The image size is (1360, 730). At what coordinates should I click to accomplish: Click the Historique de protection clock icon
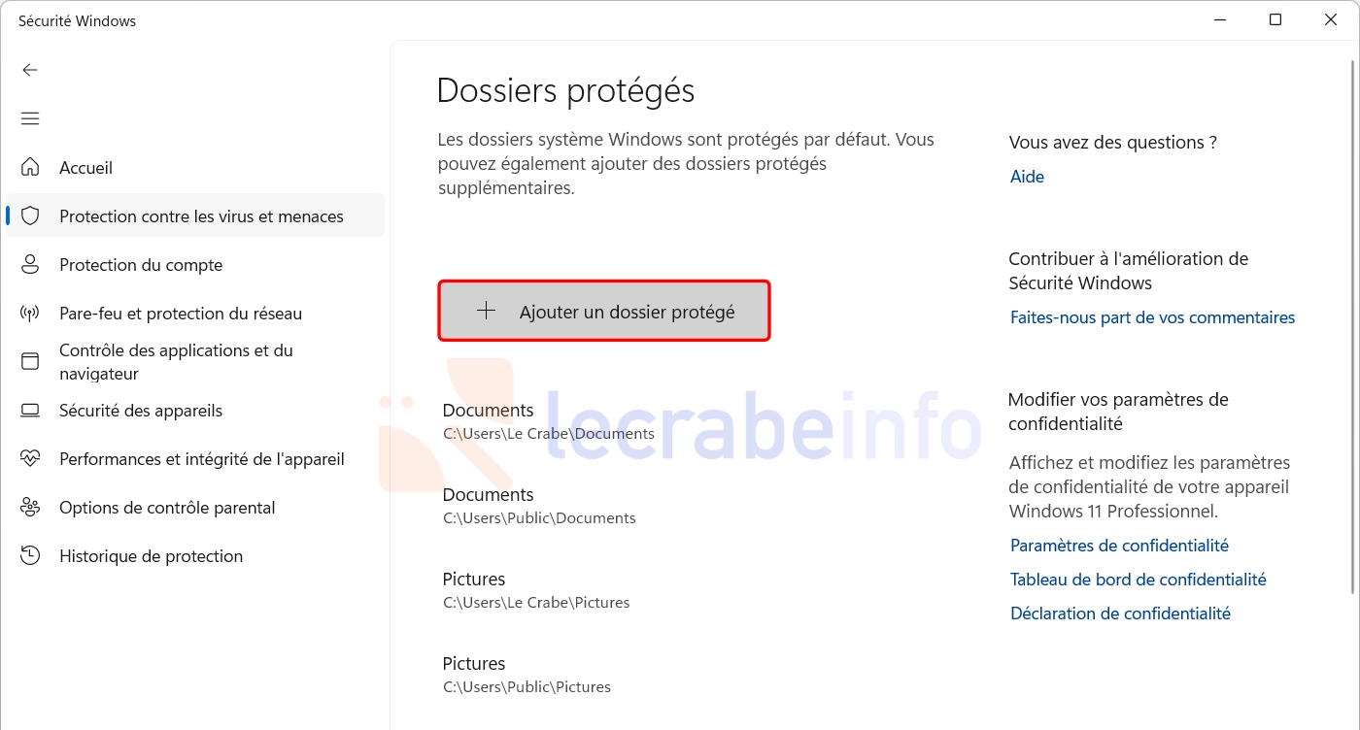pos(30,555)
